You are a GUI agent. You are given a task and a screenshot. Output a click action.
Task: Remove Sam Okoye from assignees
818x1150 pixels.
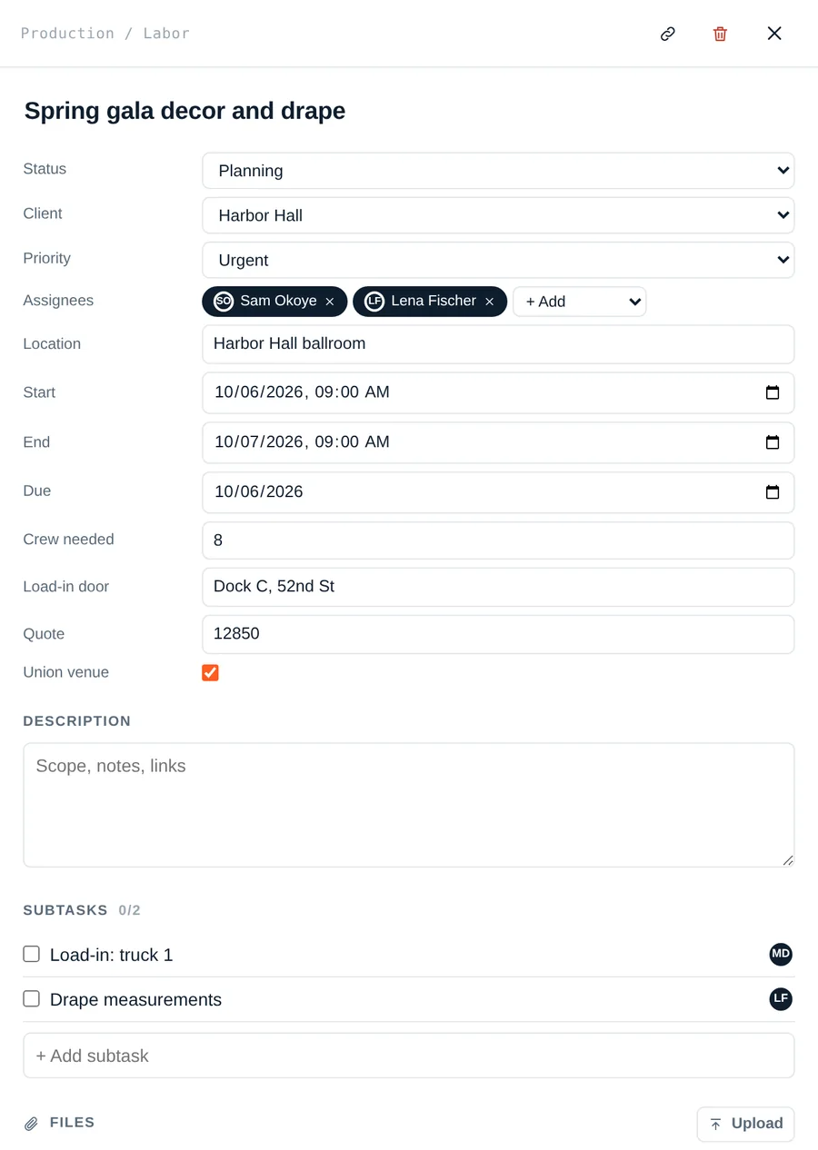click(330, 302)
